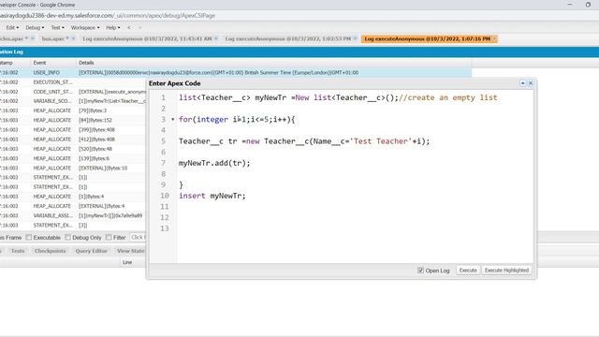Open the Checkpoints bottom tab
Screen dimensions: 599x337
(x=50, y=251)
